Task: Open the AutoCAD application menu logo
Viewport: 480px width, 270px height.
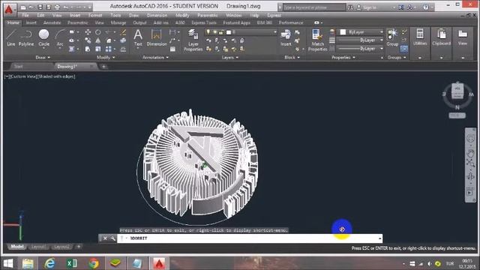Action: click(9, 9)
